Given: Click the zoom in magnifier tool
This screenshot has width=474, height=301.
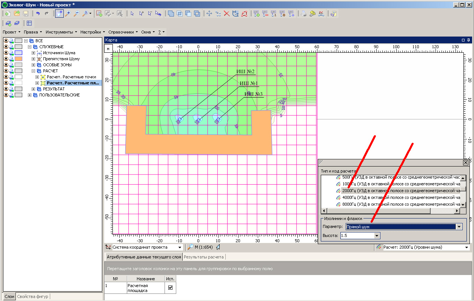Looking at the screenshot, I should [68, 14].
